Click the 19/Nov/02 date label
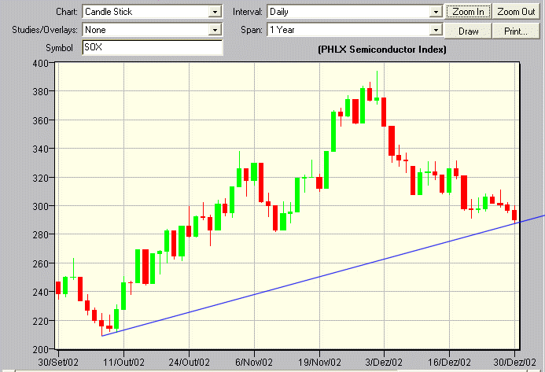 pos(319,363)
